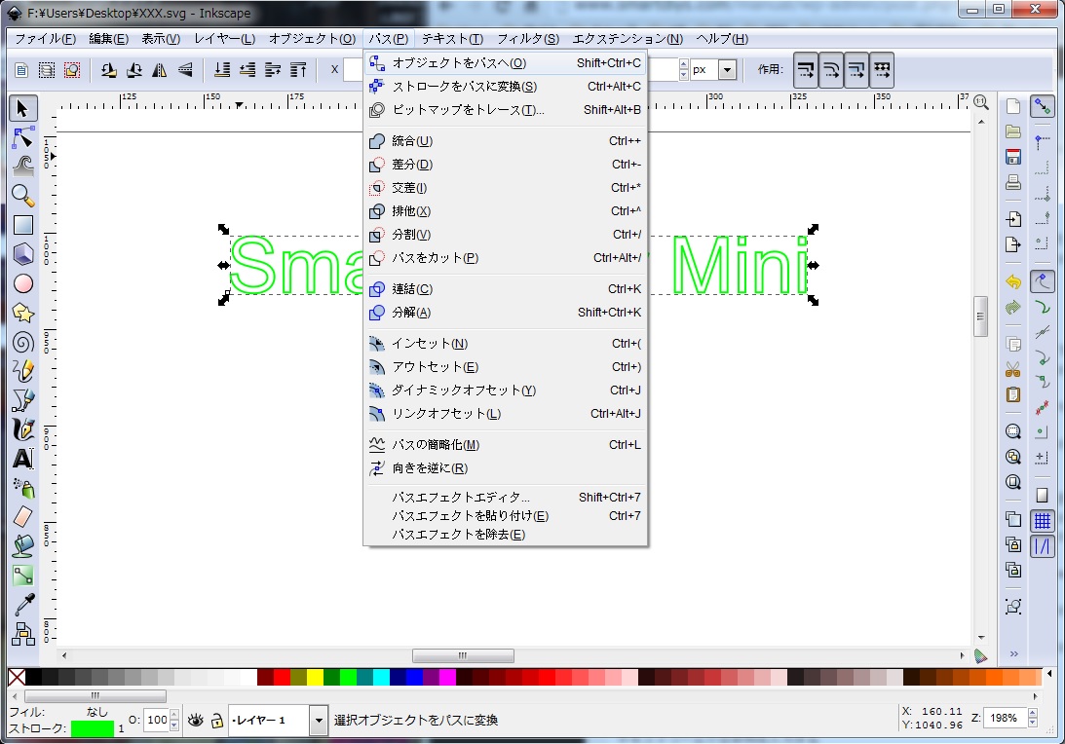Open the 編集(E) menu

[x=109, y=39]
